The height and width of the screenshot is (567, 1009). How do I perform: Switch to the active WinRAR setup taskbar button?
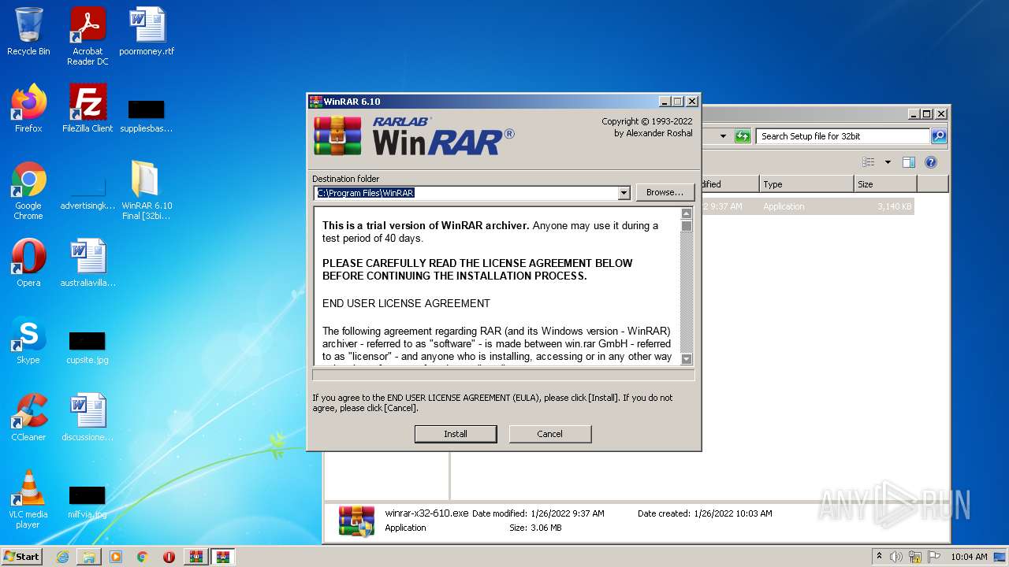[223, 557]
